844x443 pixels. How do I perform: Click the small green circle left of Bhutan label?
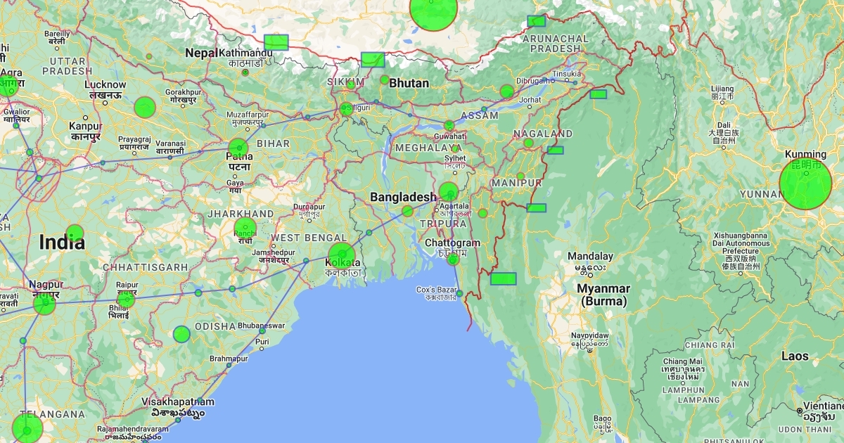click(x=385, y=79)
